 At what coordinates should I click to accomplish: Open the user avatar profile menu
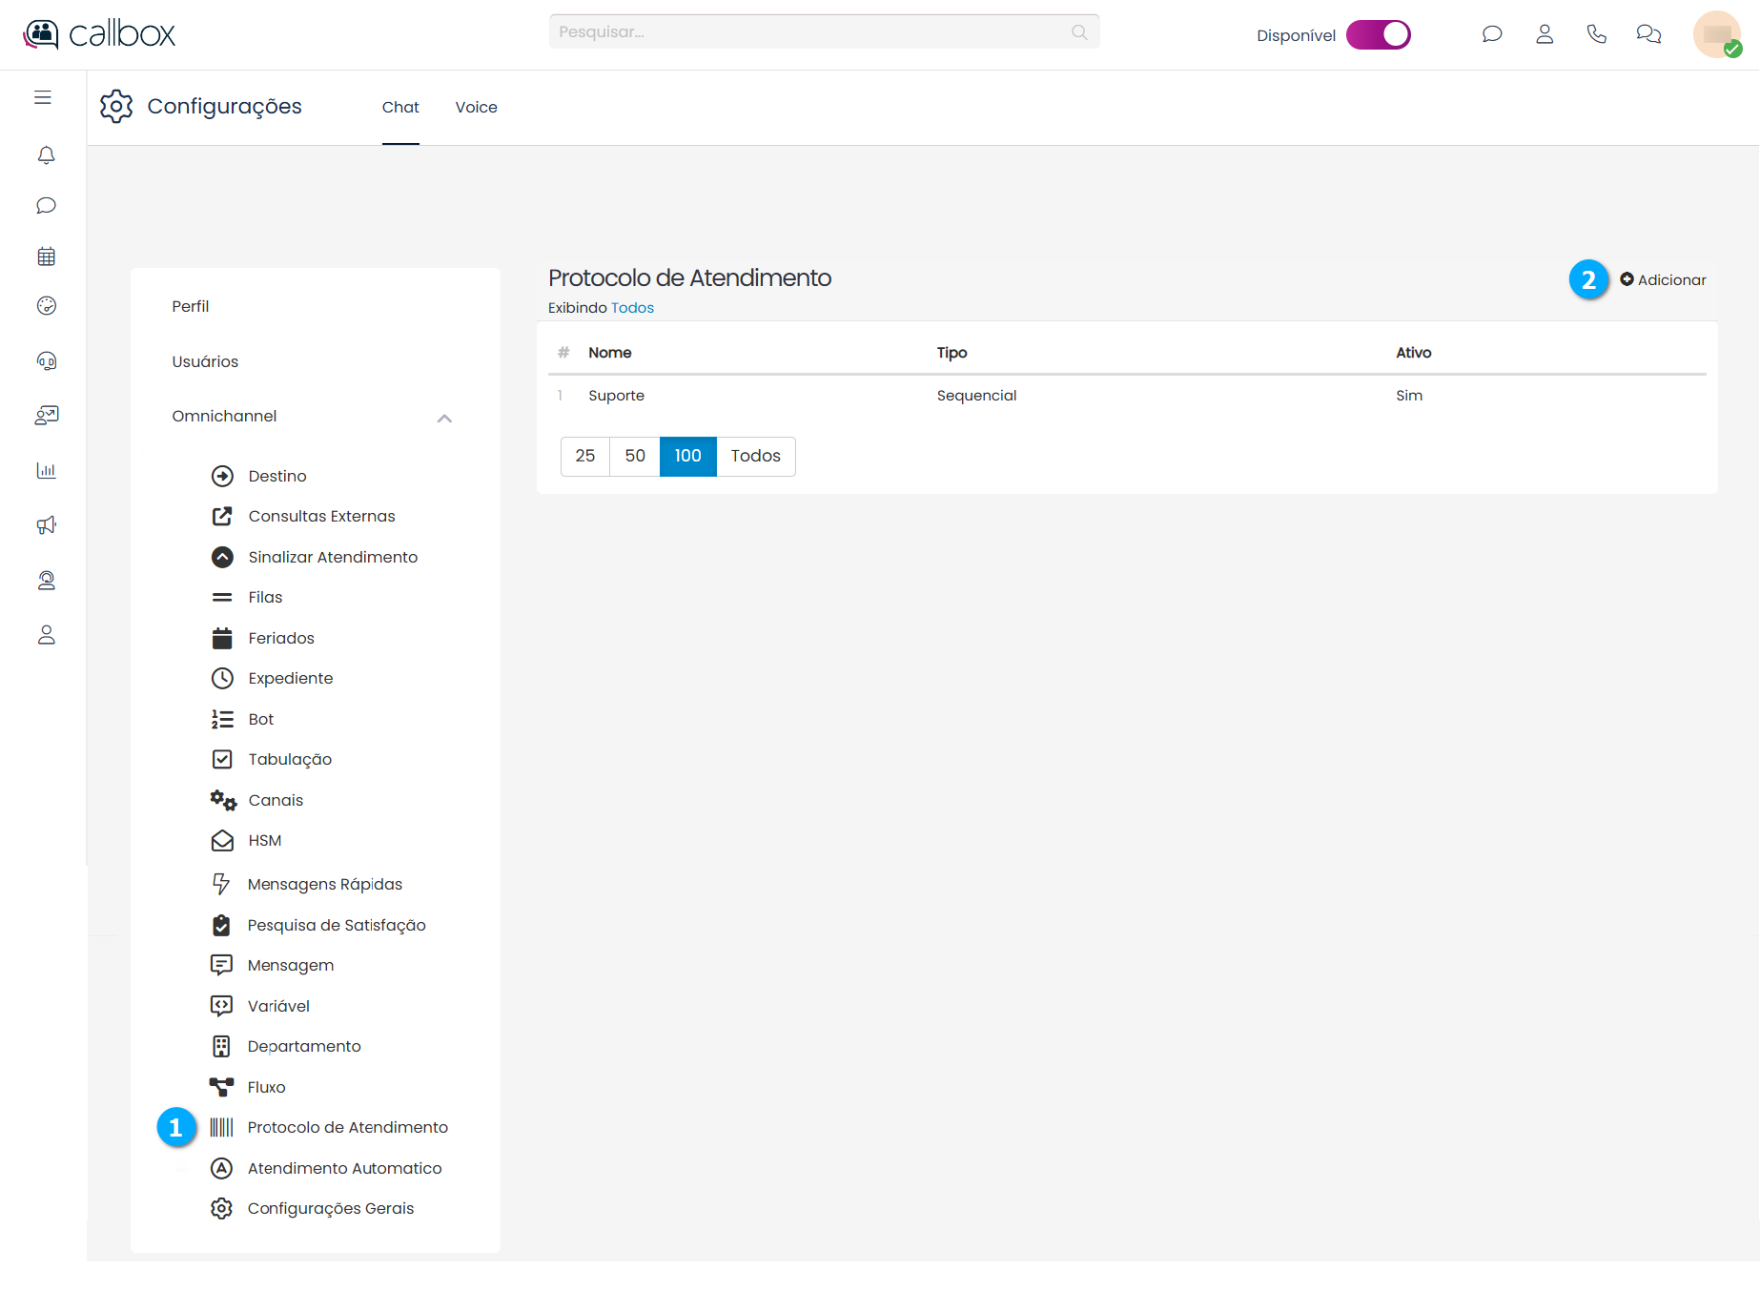click(x=1716, y=35)
